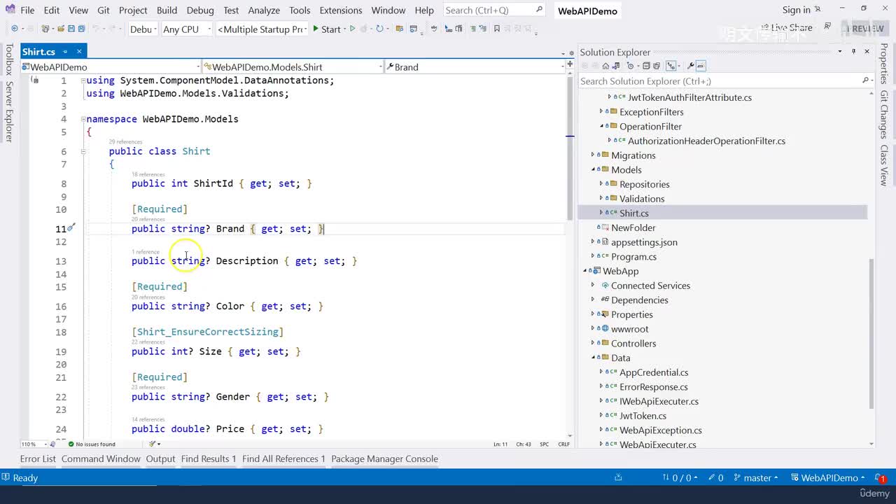The height and width of the screenshot is (504, 896).
Task: Click the Open File toolbar icon
Action: [x=59, y=29]
